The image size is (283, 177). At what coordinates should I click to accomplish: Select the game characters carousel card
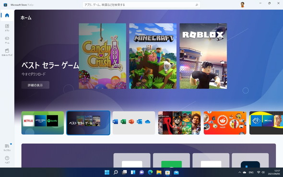tap(179, 123)
